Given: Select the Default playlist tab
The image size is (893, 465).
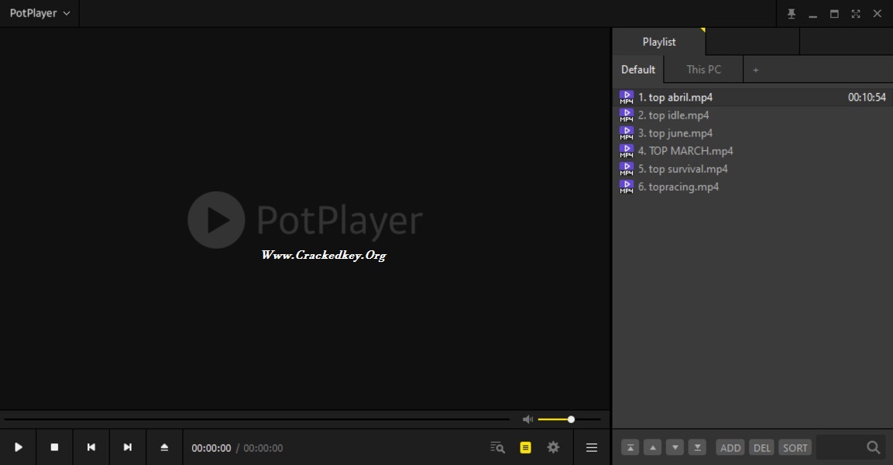Looking at the screenshot, I should pos(638,70).
